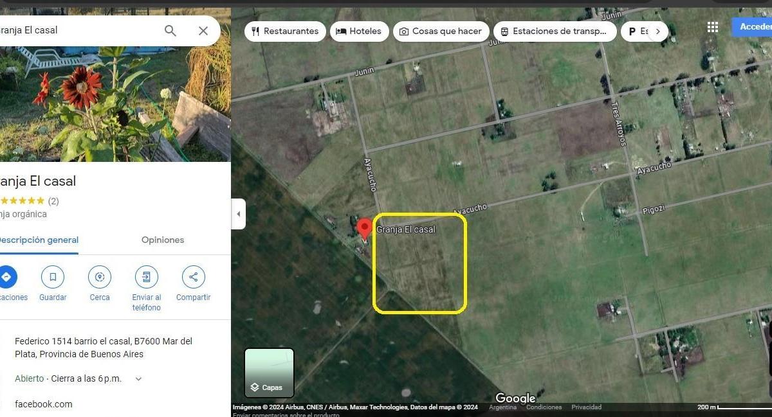Select the Cosas que hacer chip
The image size is (772, 417).
pos(441,31)
